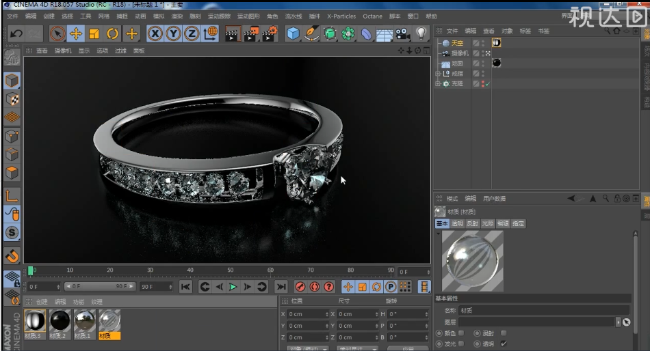Click the material tag on 天空
Image resolution: width=650 pixels, height=351 pixels.
[x=496, y=42]
